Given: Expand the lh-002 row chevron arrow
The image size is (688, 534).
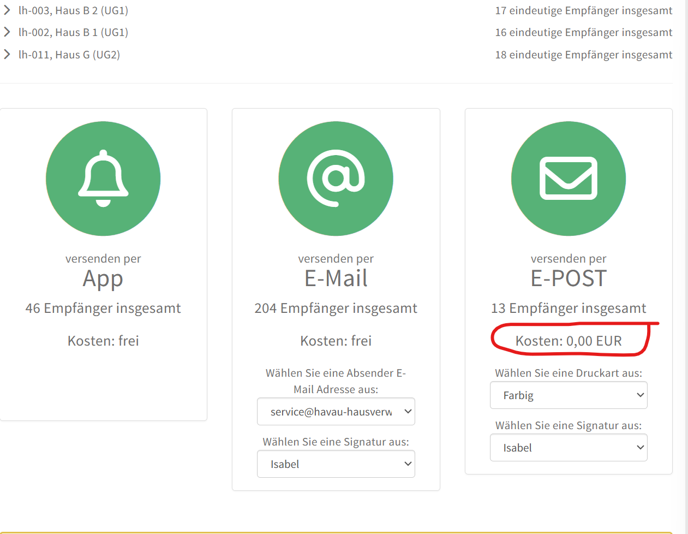Looking at the screenshot, I should click(x=7, y=32).
